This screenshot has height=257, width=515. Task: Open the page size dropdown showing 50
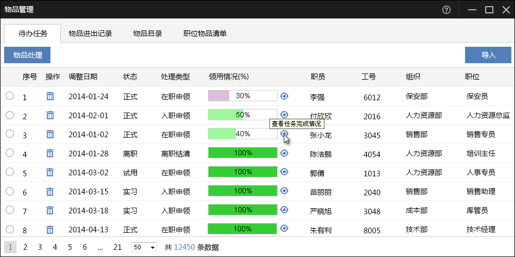pos(144,247)
